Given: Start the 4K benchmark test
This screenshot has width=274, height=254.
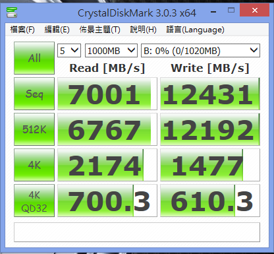Looking at the screenshot, I should pyautogui.click(x=34, y=165).
